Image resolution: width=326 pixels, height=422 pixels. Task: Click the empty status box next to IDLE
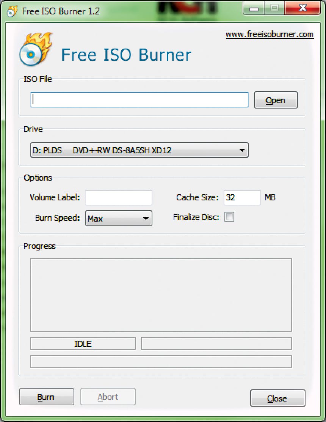pyautogui.click(x=216, y=344)
